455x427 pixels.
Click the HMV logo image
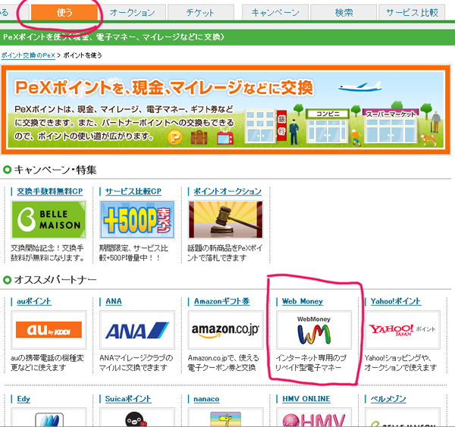(x=314, y=417)
